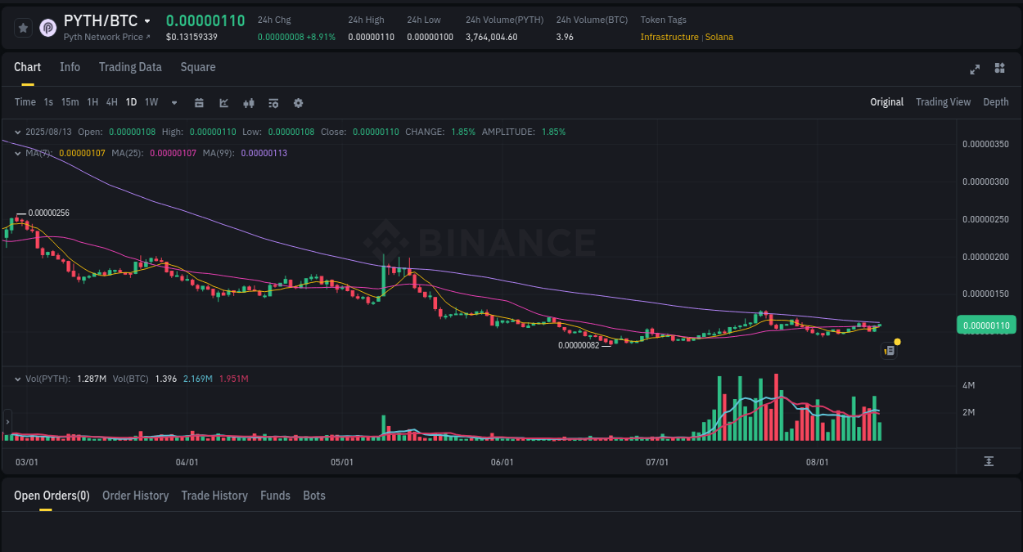Click the Pyth Network token logo
The image size is (1023, 552).
coord(48,27)
